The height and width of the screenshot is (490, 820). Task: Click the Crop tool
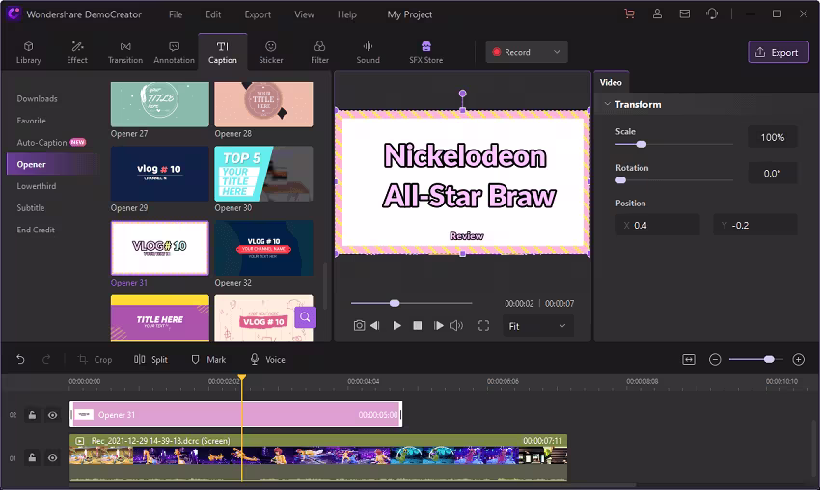tap(96, 359)
